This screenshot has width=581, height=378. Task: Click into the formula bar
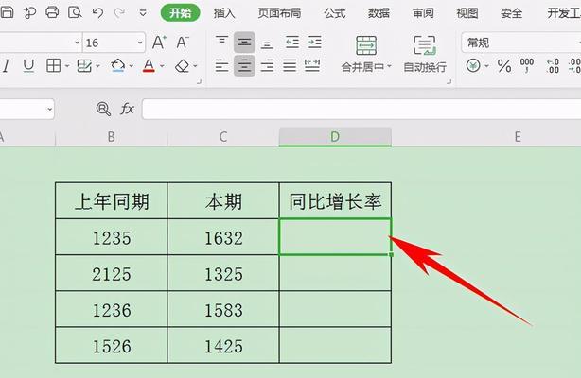[361, 109]
